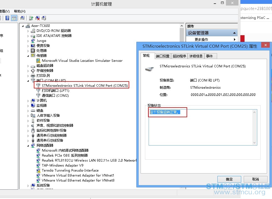272x199 pixels.
Task: Expand the 计算机 node
Action: (x=28, y=101)
